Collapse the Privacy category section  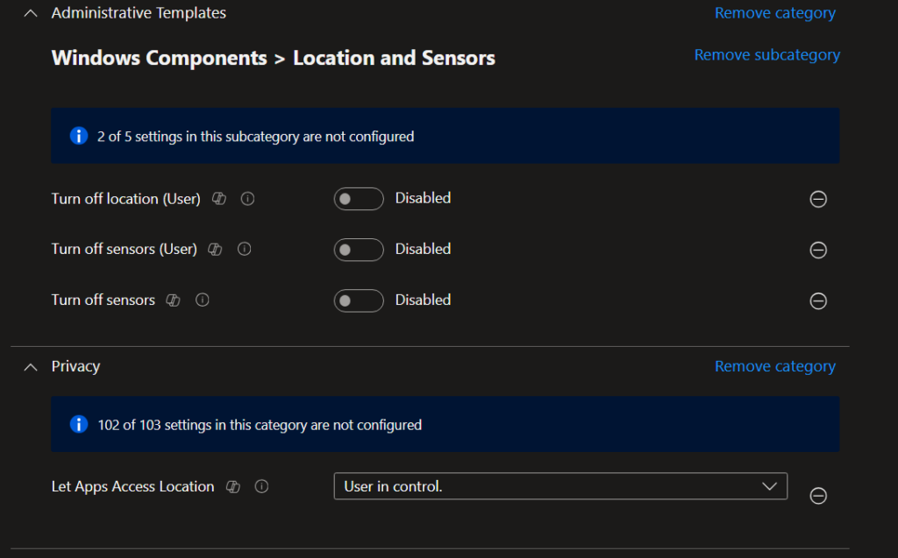click(x=31, y=367)
